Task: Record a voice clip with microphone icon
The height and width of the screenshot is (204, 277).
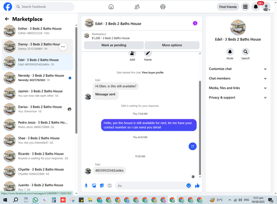Action: [x=86, y=186]
